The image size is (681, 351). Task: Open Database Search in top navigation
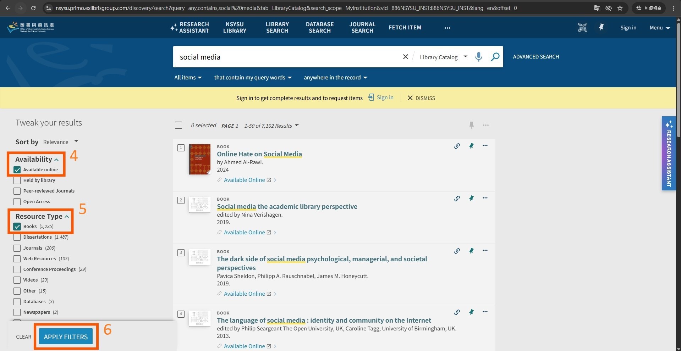click(319, 27)
